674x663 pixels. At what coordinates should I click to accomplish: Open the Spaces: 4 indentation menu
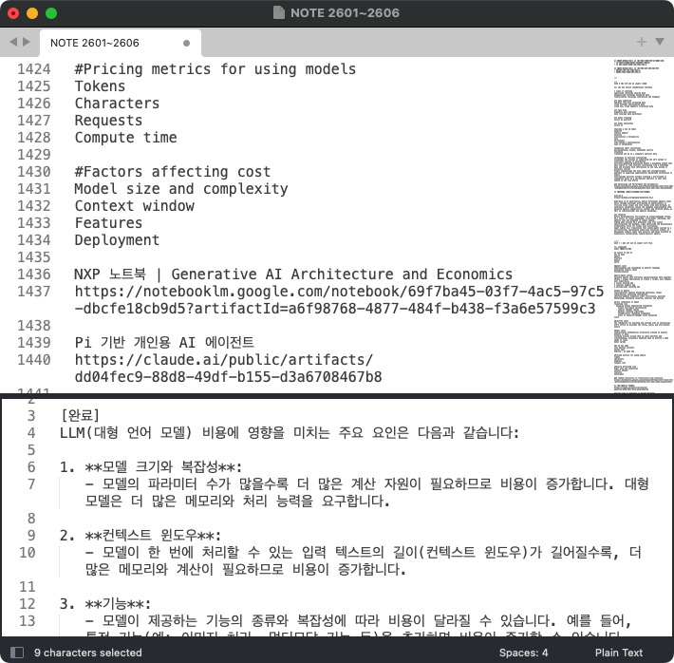coord(523,653)
